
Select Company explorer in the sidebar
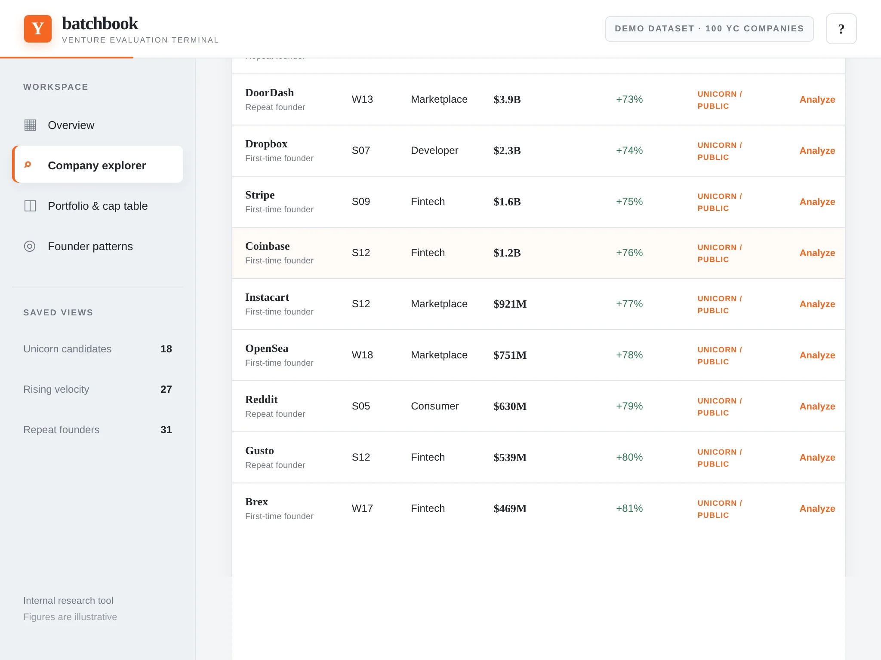coord(98,165)
